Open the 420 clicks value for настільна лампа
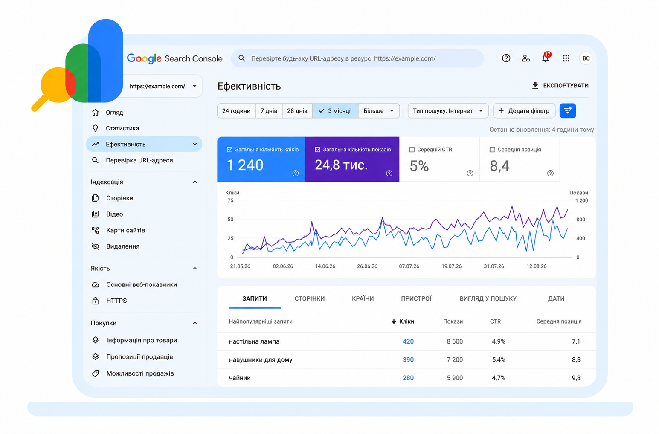The image size is (659, 434). pos(408,341)
